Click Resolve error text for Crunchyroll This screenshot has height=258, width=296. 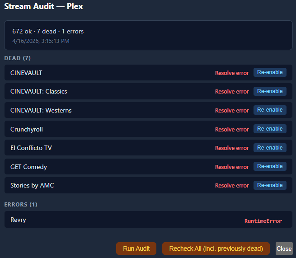[232, 129]
